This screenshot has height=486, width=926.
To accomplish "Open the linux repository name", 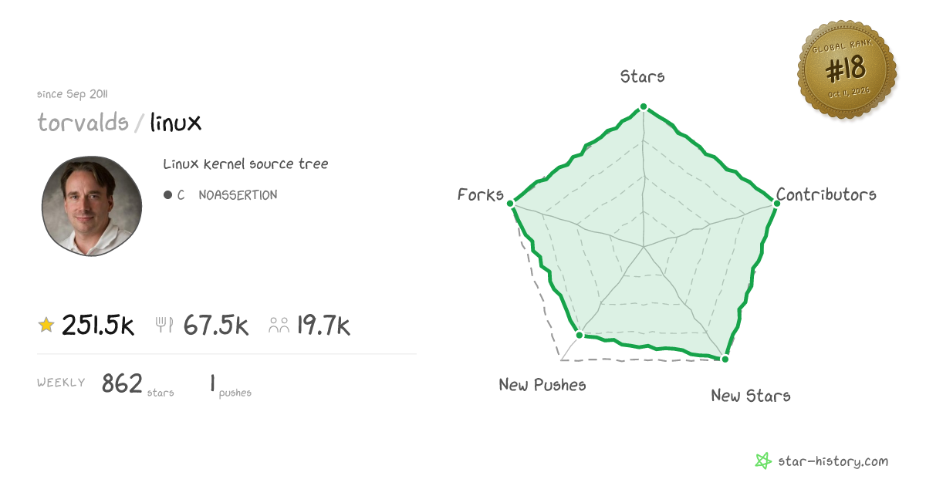I will 176,121.
